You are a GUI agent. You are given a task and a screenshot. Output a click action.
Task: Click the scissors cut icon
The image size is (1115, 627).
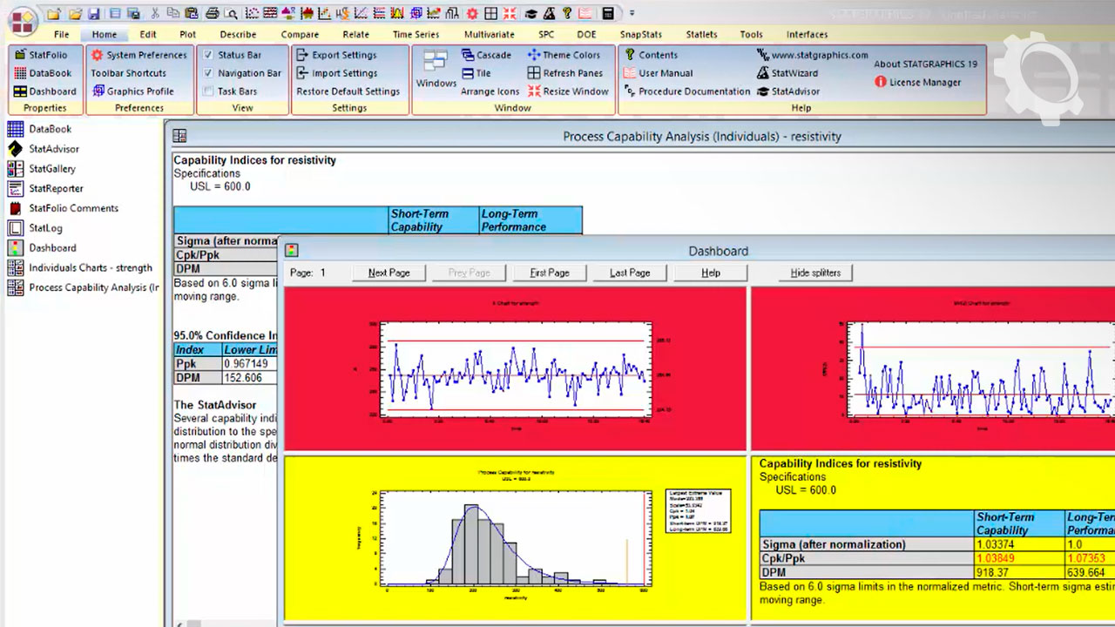coord(154,13)
